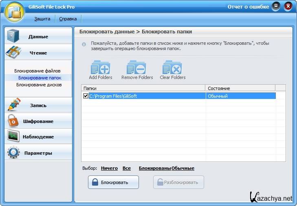The height and width of the screenshot is (206, 297).
Task: Collapse the Чтение sidebar section
Action: coord(38,53)
